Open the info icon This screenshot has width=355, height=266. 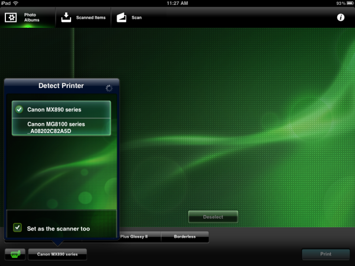(x=341, y=18)
